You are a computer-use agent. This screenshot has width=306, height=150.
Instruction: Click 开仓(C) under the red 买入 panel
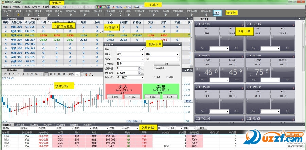point(115,97)
